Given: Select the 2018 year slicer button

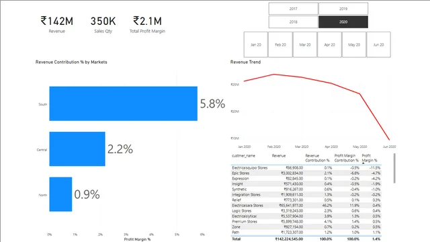Looking at the screenshot, I should point(293,22).
